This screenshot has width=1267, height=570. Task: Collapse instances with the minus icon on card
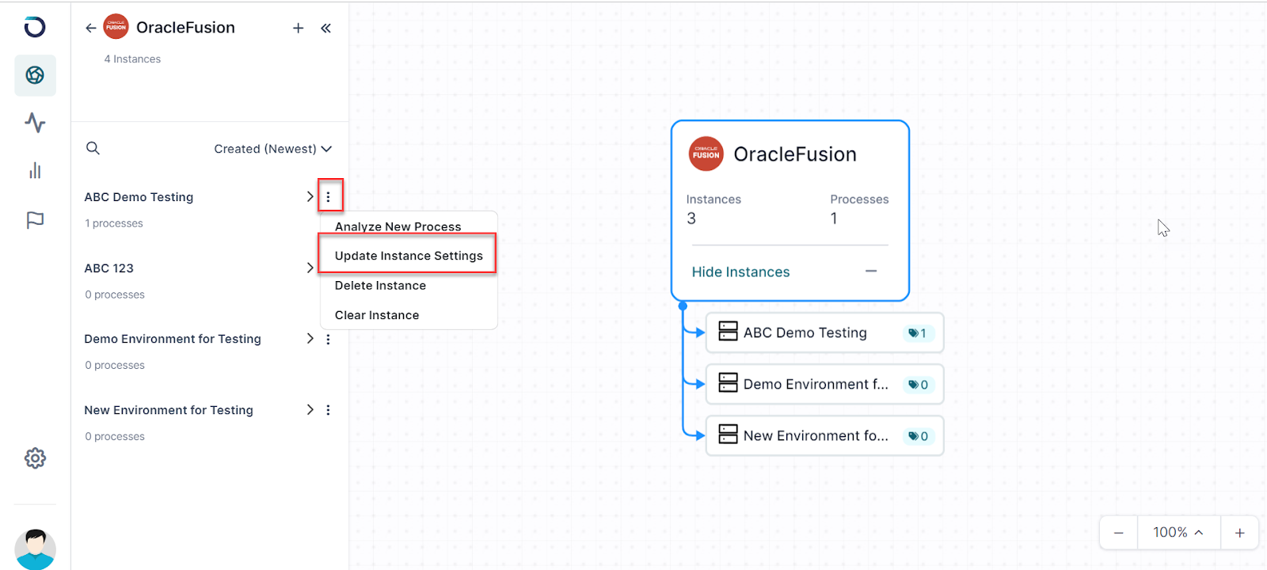click(871, 271)
